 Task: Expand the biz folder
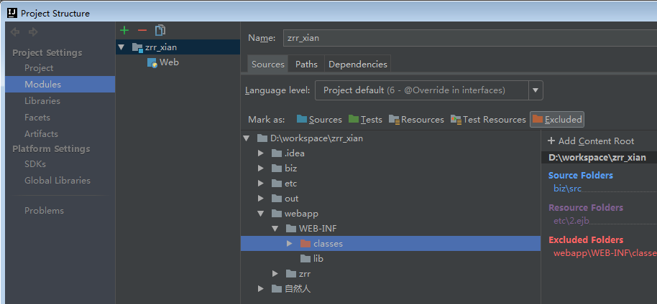click(x=261, y=168)
